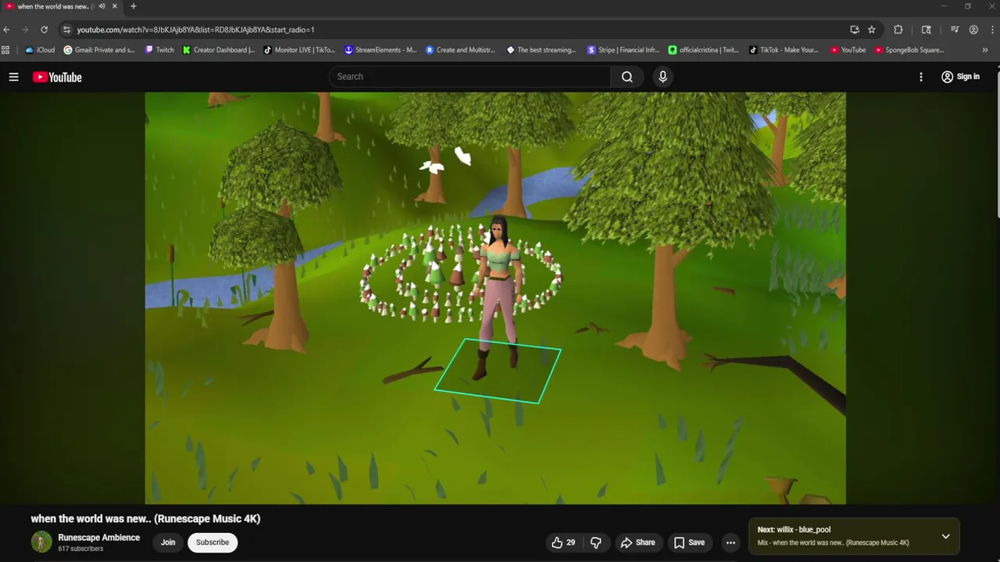The width and height of the screenshot is (1000, 562).
Task: Open the browser side panel icon
Action: [x=927, y=30]
